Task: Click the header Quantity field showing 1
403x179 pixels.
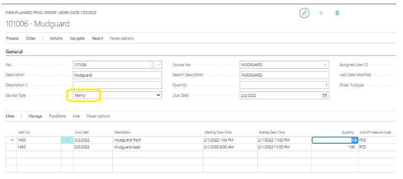Action: (284, 85)
